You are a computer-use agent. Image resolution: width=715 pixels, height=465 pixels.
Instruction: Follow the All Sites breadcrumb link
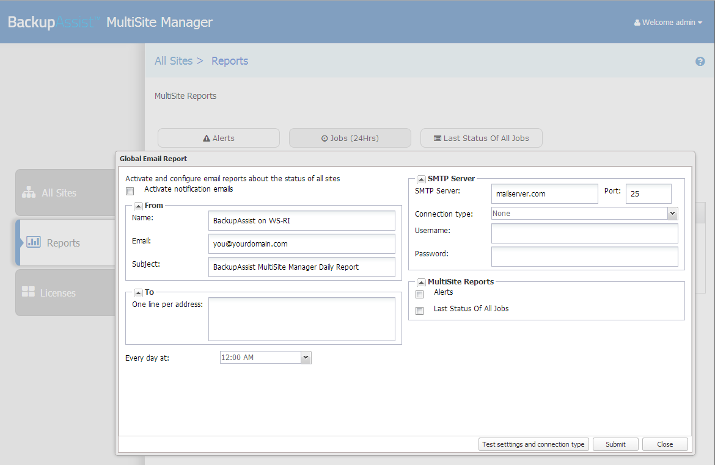pos(174,61)
